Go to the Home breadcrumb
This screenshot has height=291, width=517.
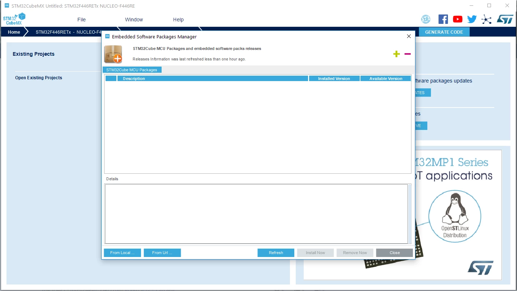(14, 32)
